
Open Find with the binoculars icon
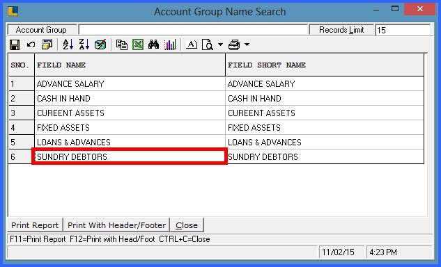pos(154,44)
